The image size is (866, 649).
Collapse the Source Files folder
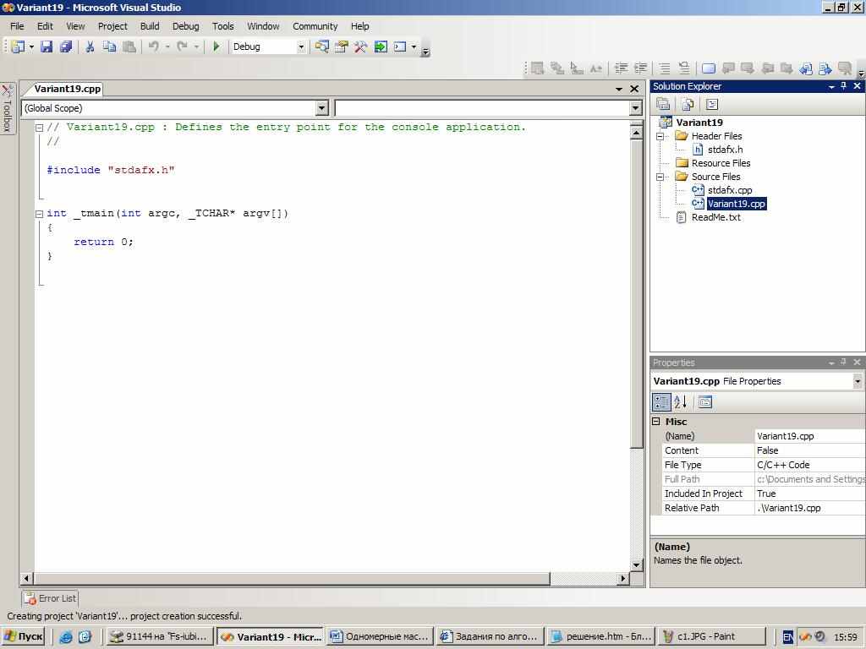(x=660, y=177)
